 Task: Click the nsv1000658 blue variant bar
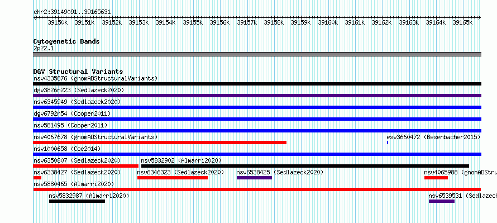257,154
